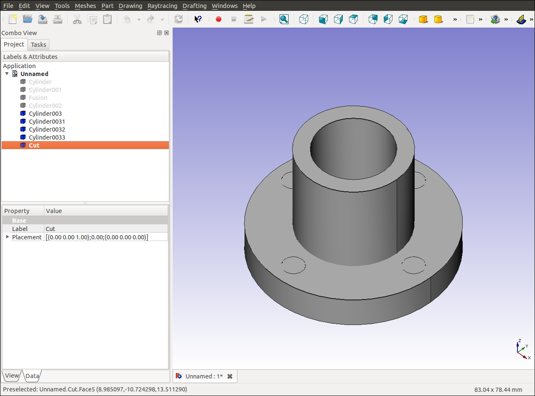Select Cylinder0033 in the tree
This screenshot has width=535, height=396.
pyautogui.click(x=47, y=137)
